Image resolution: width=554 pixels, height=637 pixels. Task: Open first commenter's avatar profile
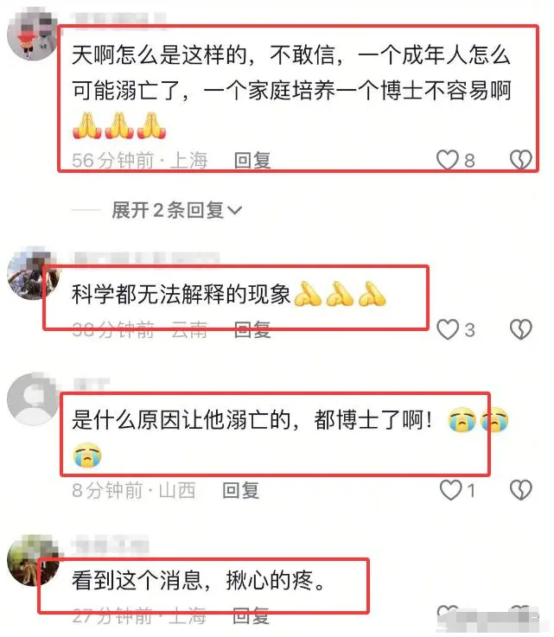click(34, 35)
